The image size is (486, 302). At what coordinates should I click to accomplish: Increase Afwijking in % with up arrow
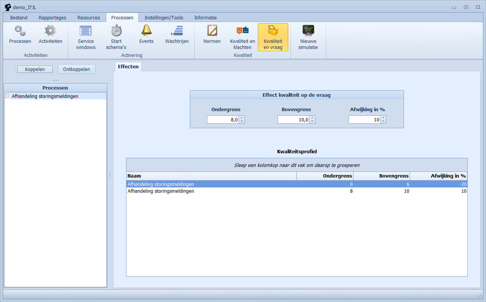(383, 118)
